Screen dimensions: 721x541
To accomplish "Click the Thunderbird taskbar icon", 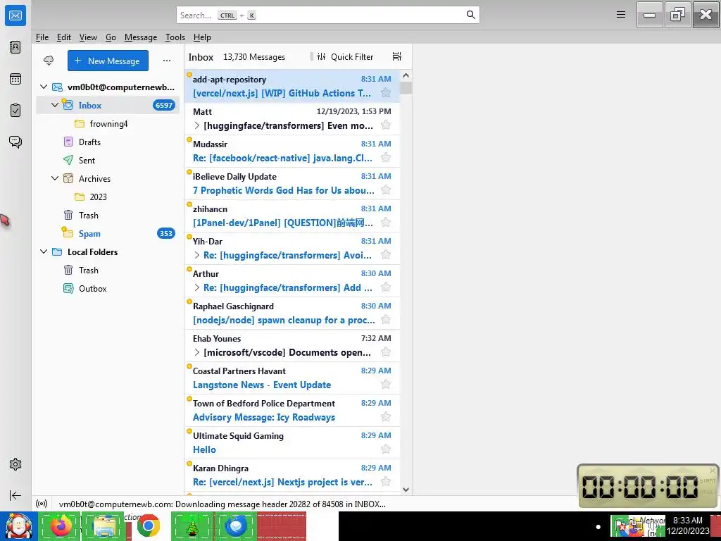I will [236, 526].
